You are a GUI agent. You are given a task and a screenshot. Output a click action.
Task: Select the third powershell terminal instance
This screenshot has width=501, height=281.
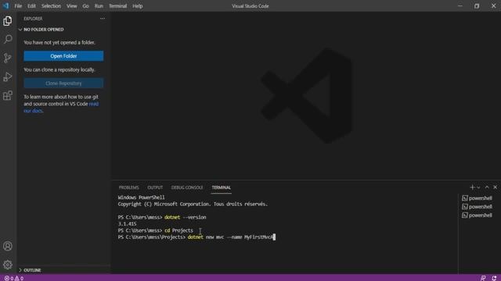[x=477, y=215]
